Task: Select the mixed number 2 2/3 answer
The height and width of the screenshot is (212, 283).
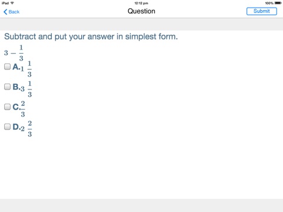Action: tap(27, 129)
